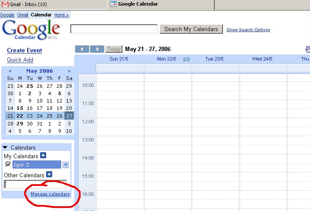The width and height of the screenshot is (310, 211).
Task: Click the Google Calendar tab icon
Action: coord(113,4)
